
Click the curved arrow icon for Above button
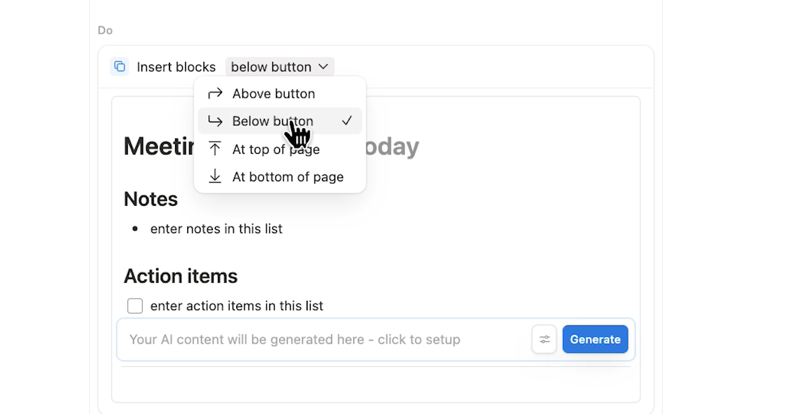(215, 93)
